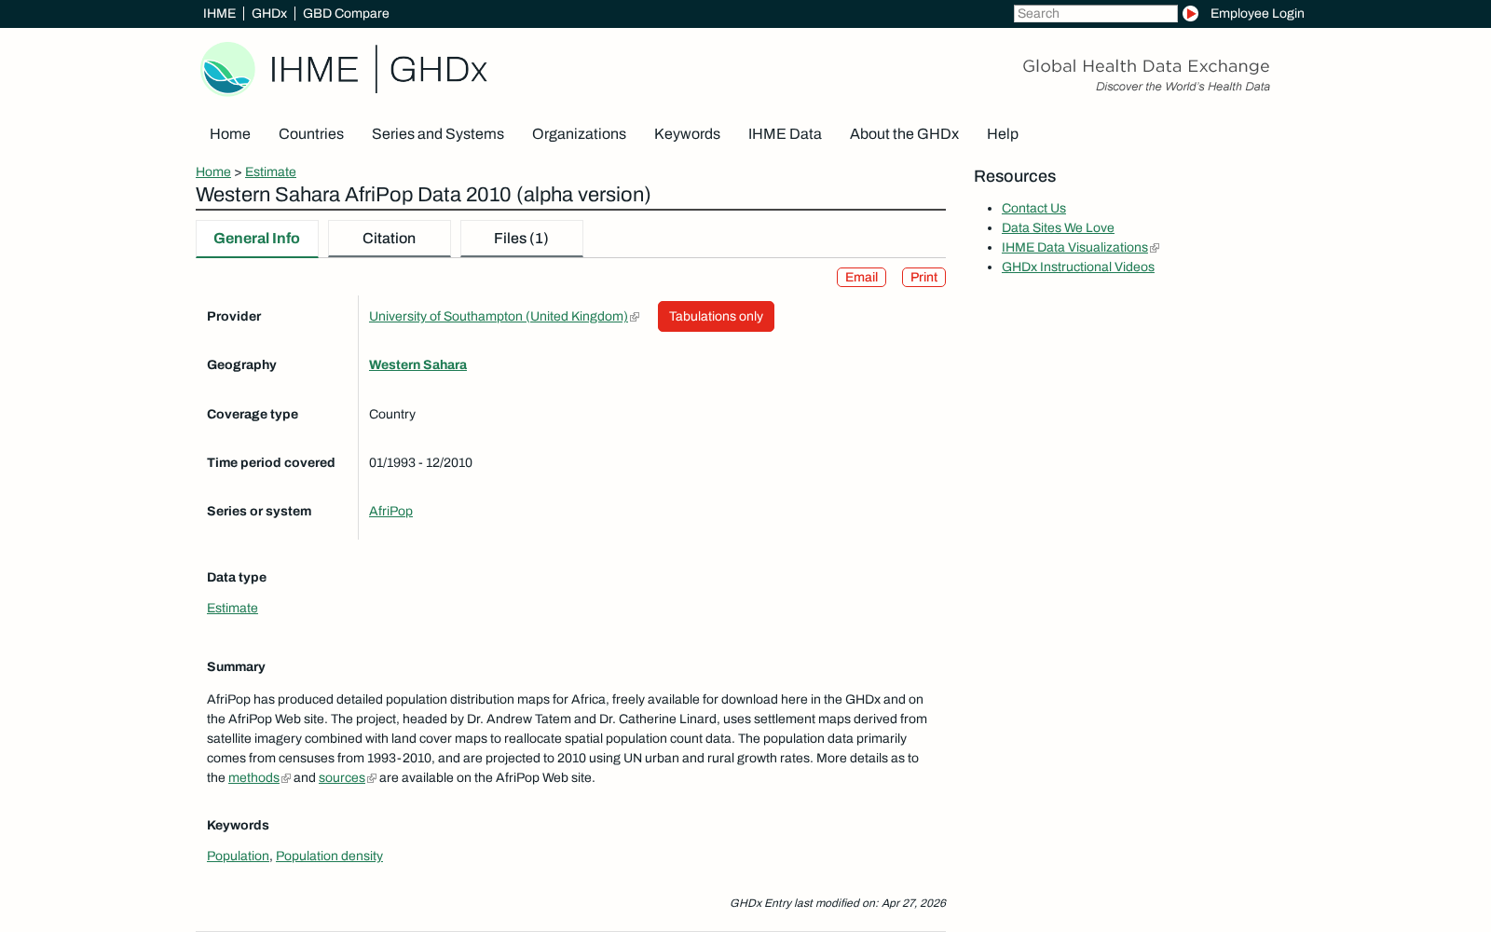Open IHME Data Visualizations link
This screenshot has height=932, width=1491.
1074,247
